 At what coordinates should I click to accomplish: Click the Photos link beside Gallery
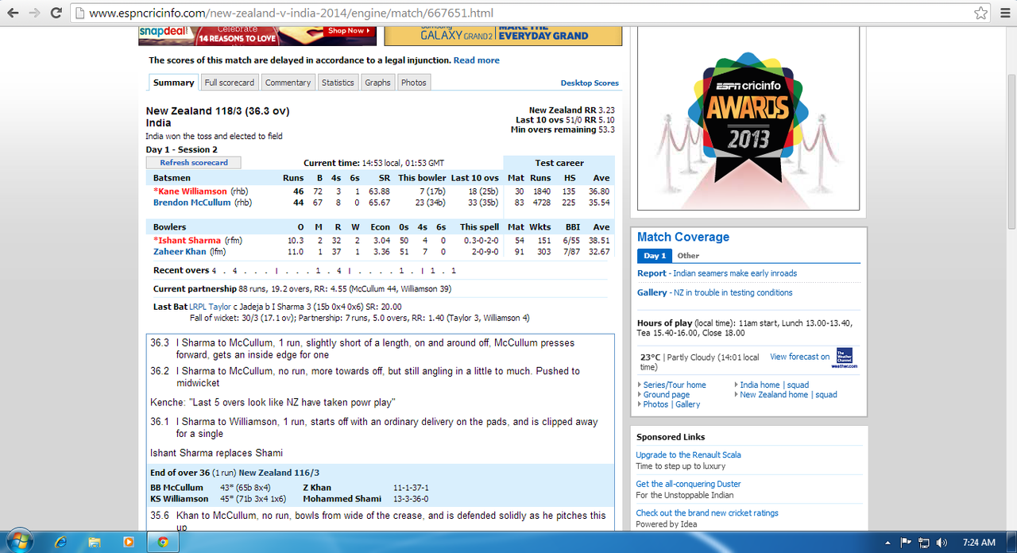(655, 404)
